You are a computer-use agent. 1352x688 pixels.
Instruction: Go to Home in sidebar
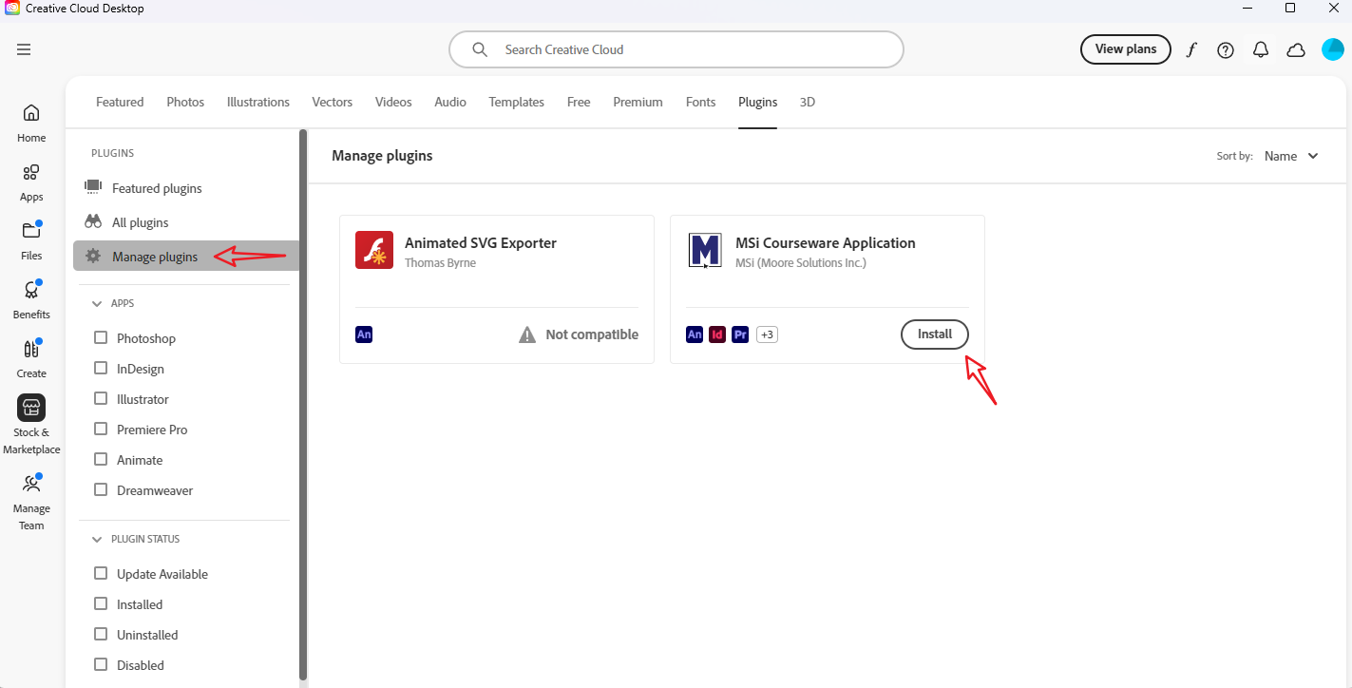click(31, 123)
